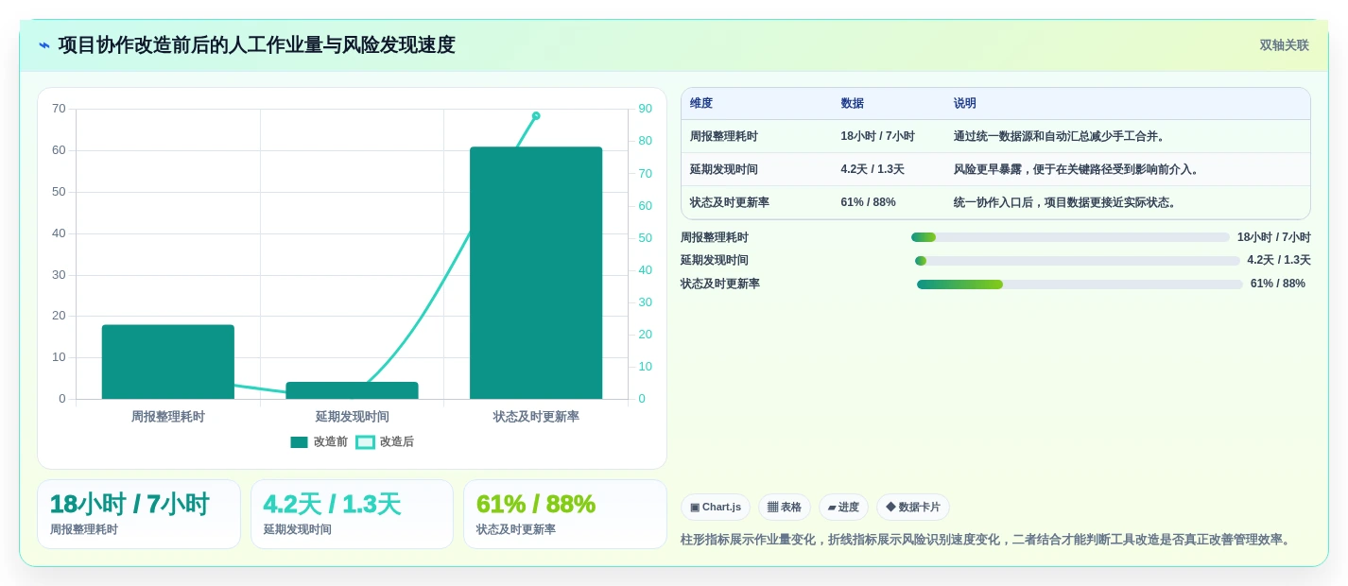
Task: Click the 延期发现时间 bar in the chart
Action: click(352, 390)
